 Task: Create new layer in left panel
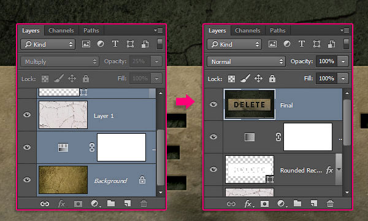128,203
